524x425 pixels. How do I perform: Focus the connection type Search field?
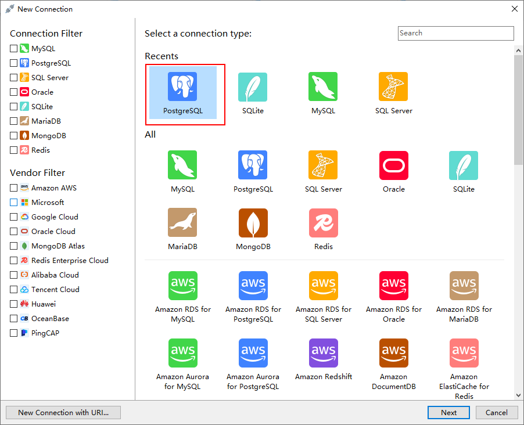[456, 33]
